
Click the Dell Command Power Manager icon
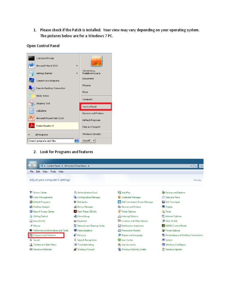tap(119, 202)
